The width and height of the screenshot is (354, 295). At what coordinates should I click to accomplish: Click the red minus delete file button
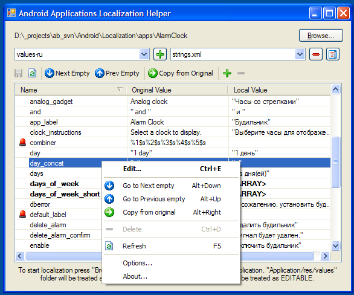(315, 54)
